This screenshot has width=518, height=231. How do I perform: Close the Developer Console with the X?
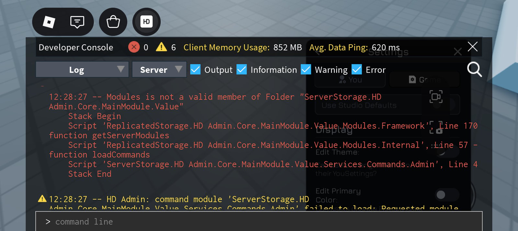473,47
